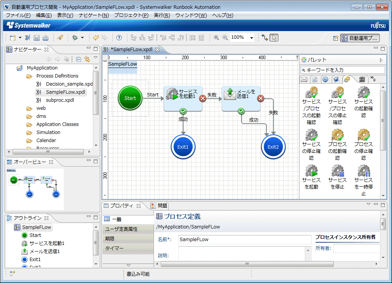Click the Save icon in the toolbar
Viewport: 392px width, 283px height.
37,38
